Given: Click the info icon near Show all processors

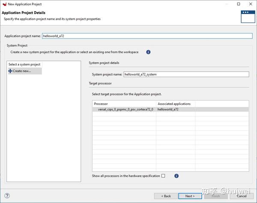Looking at the screenshot, I should 176,176.
